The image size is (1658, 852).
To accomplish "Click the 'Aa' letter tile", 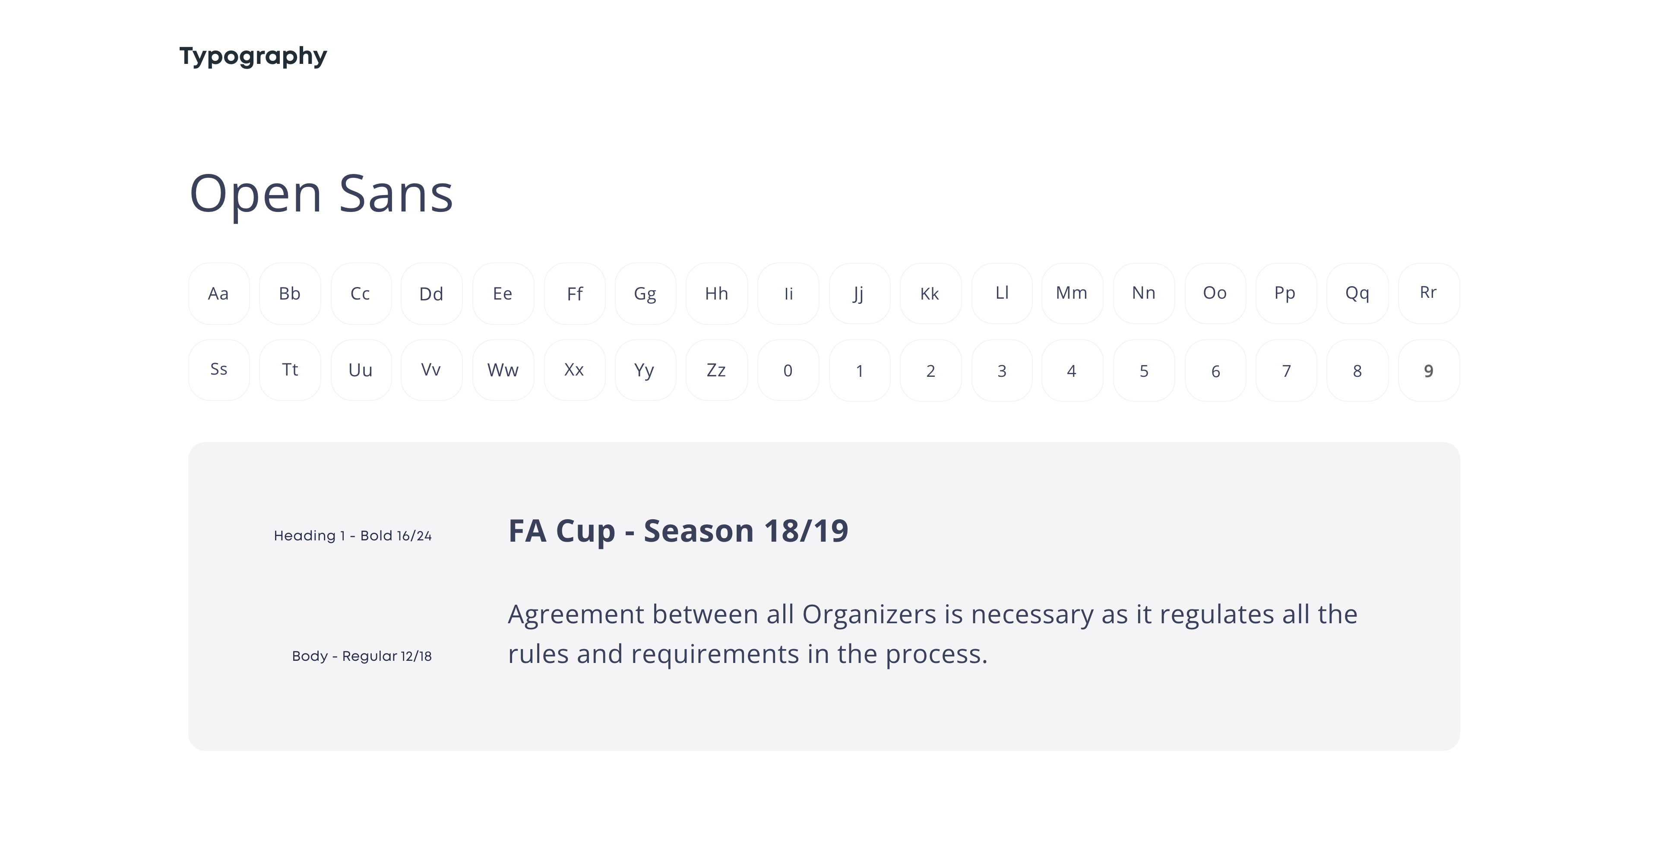I will click(219, 293).
